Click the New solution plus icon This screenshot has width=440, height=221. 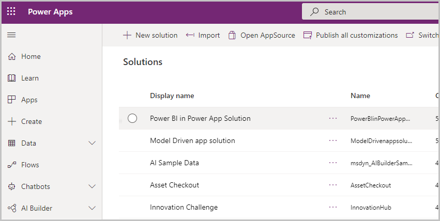(127, 35)
